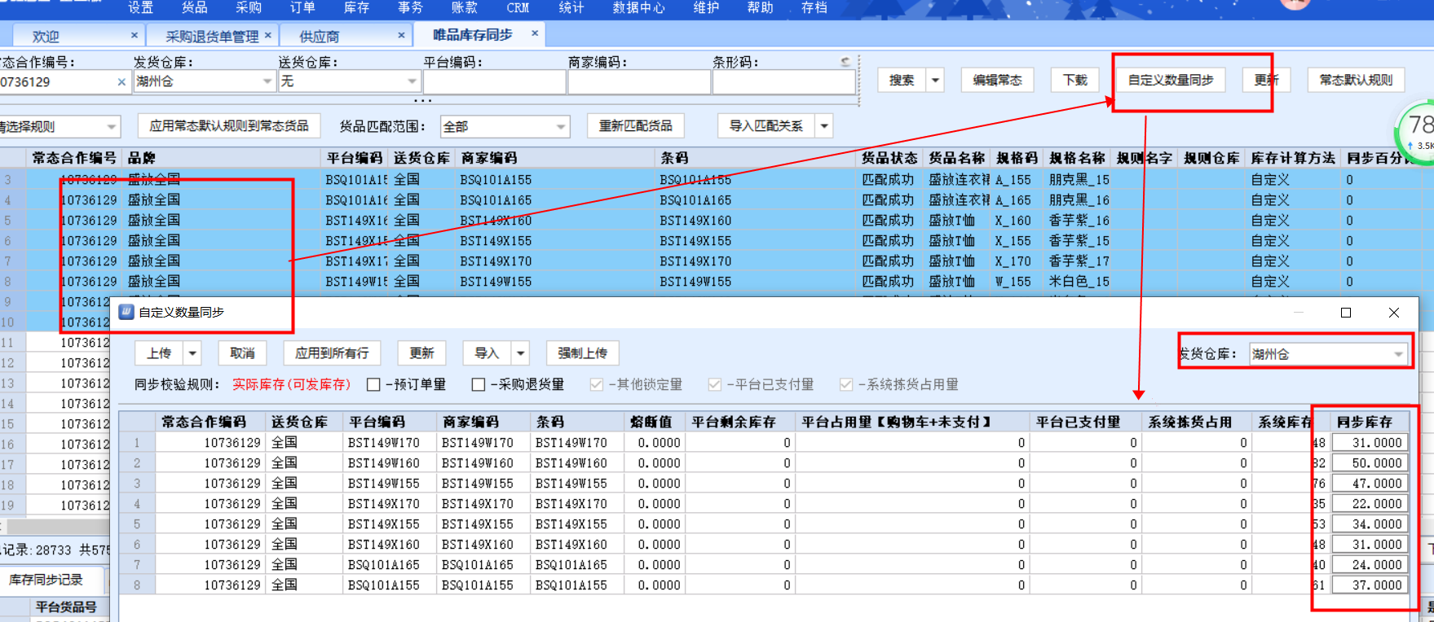Expand the 发货仓库 dropdown in the sync dialog
The width and height of the screenshot is (1434, 622).
coord(1398,354)
